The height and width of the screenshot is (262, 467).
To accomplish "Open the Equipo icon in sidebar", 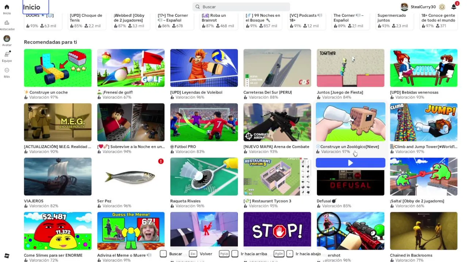I will [7, 54].
